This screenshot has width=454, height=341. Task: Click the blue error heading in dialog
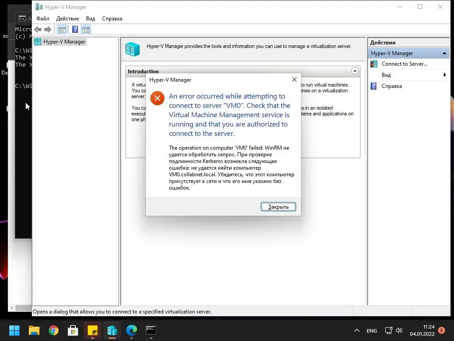[x=229, y=115]
